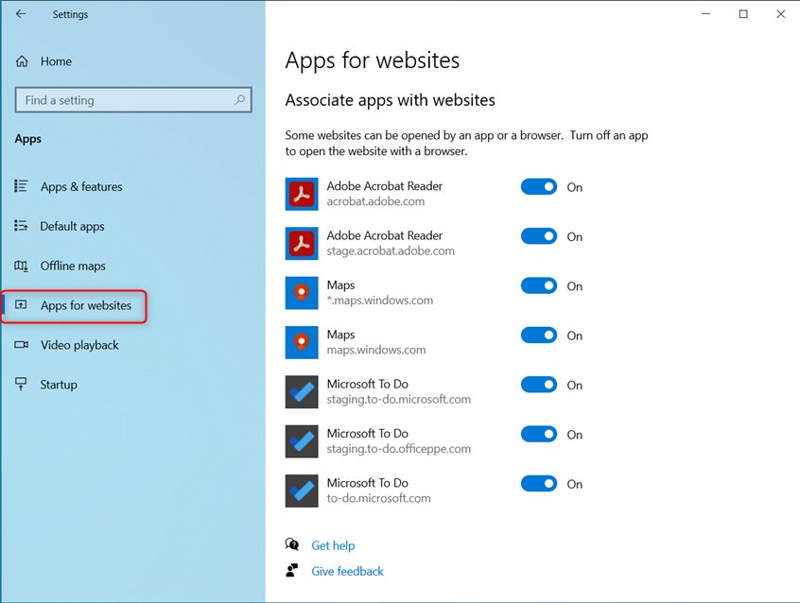
Task: Click the staging.to-do.microsoft.com text
Action: coord(398,400)
